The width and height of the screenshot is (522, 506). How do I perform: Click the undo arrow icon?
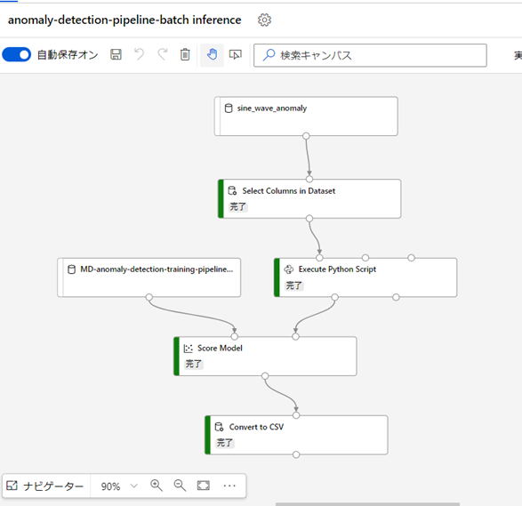(139, 54)
